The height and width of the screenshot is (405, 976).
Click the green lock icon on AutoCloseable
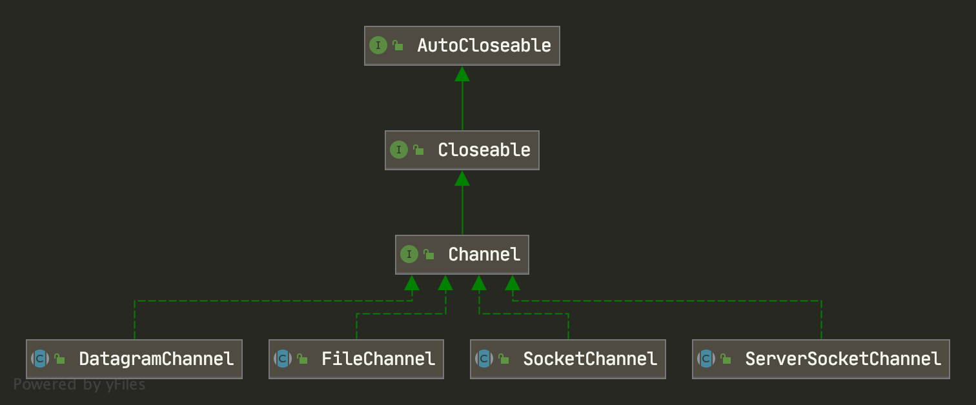(x=398, y=46)
